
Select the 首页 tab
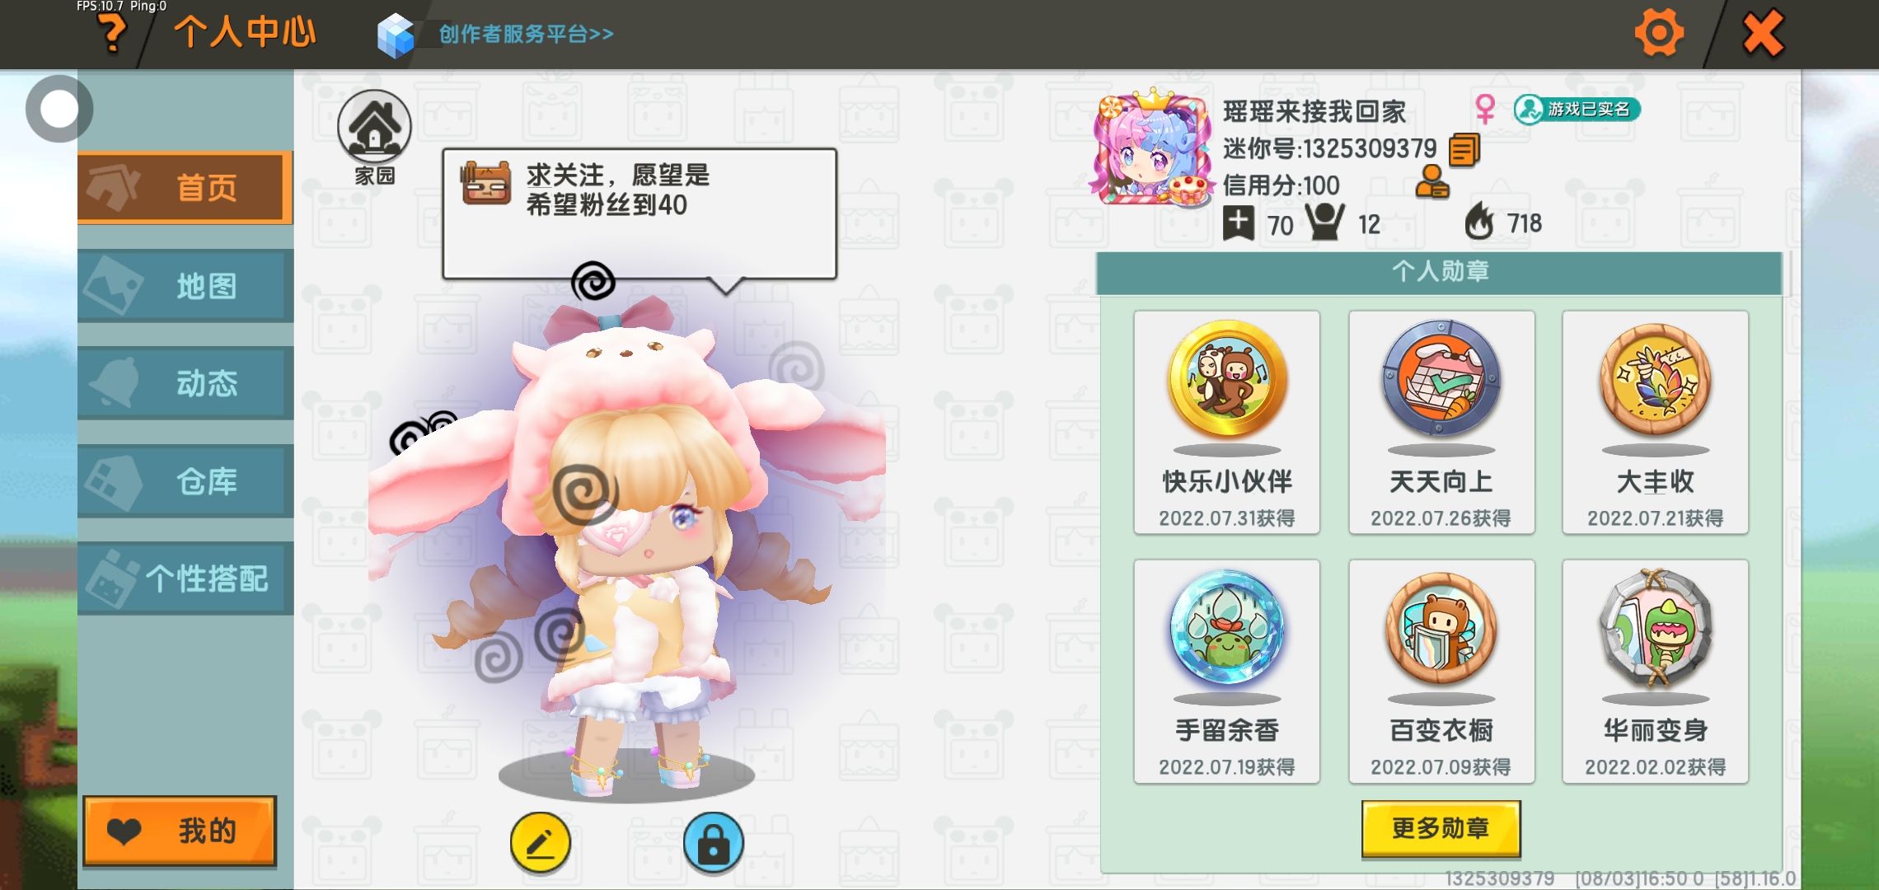[x=185, y=188]
